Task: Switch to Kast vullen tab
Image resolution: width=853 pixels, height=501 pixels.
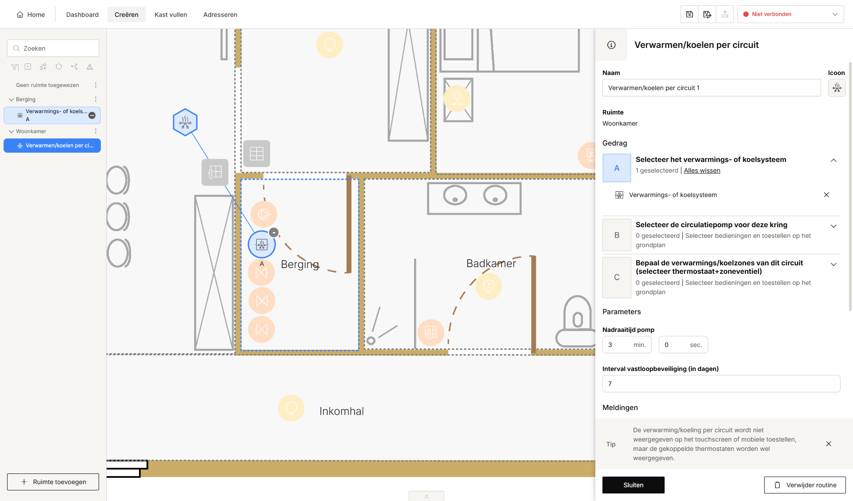Action: pyautogui.click(x=171, y=15)
